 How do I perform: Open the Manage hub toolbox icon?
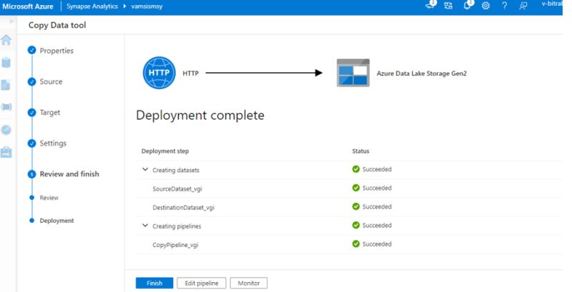pyautogui.click(x=6, y=152)
